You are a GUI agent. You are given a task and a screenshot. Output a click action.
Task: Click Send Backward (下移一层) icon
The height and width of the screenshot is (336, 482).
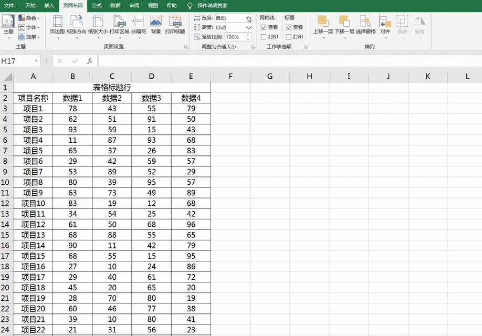[x=344, y=21]
